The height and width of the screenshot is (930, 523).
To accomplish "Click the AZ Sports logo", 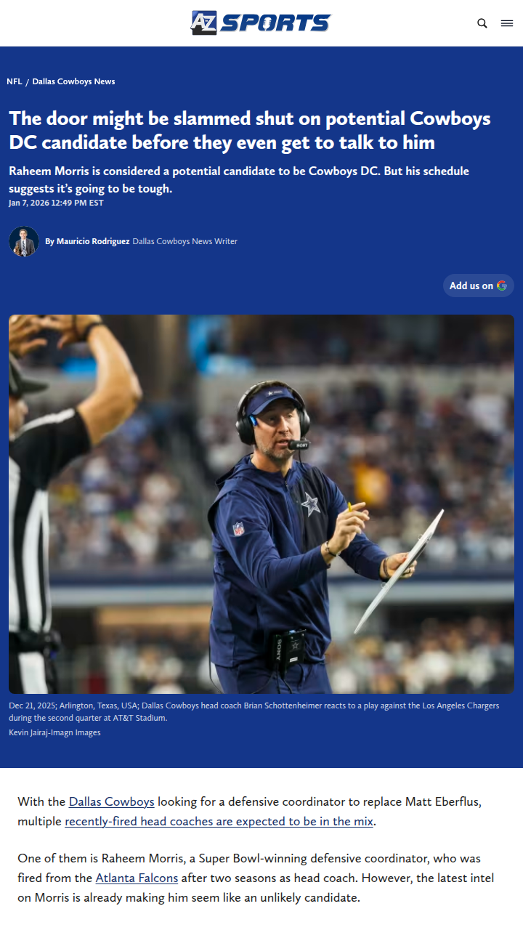I will click(261, 23).
